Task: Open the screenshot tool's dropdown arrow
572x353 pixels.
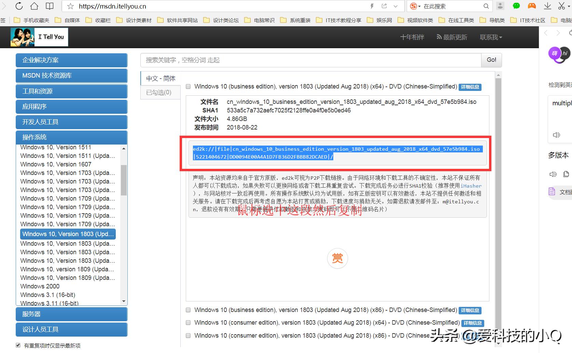Action: (569, 6)
